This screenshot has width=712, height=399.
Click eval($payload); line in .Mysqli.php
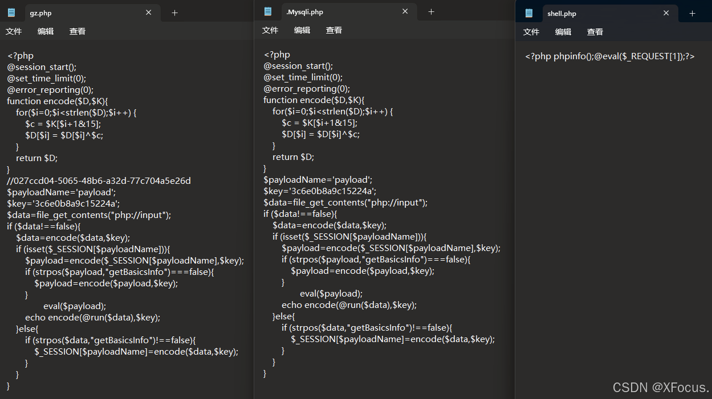point(331,294)
